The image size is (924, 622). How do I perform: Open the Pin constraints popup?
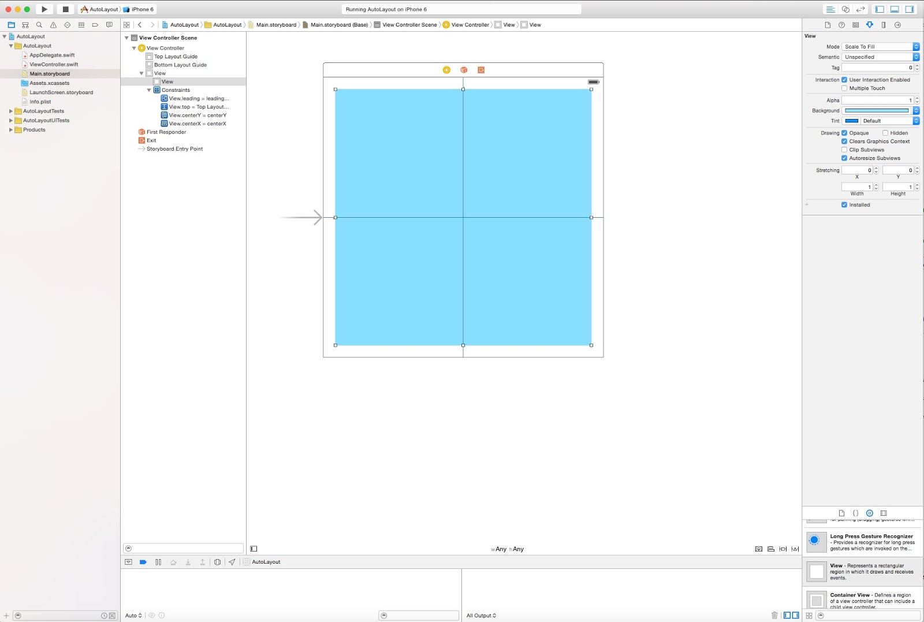pos(783,549)
